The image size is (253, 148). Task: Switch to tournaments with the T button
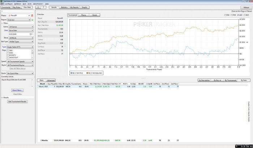[x=43, y=8]
